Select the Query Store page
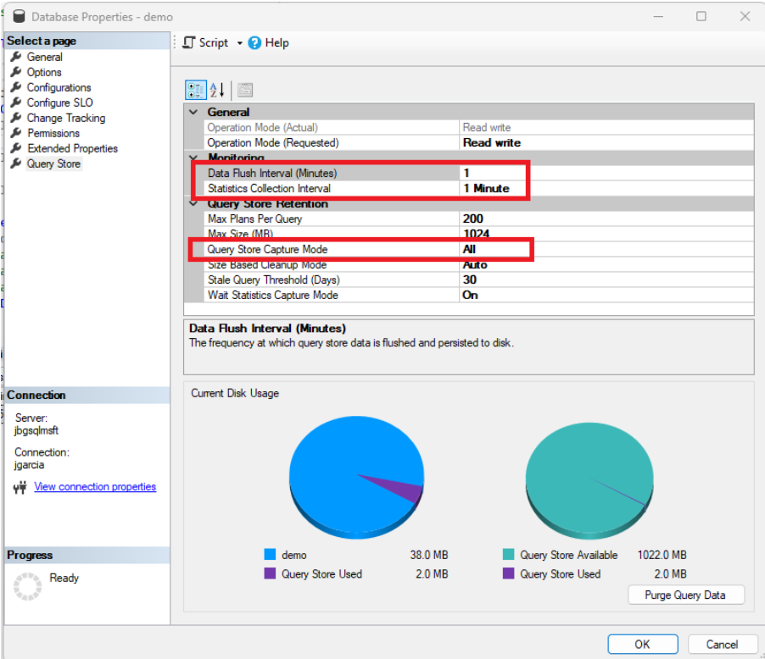765x659 pixels. [53, 163]
